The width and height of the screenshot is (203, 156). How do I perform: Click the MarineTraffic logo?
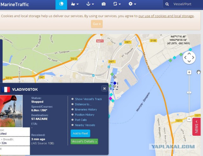(15, 4)
